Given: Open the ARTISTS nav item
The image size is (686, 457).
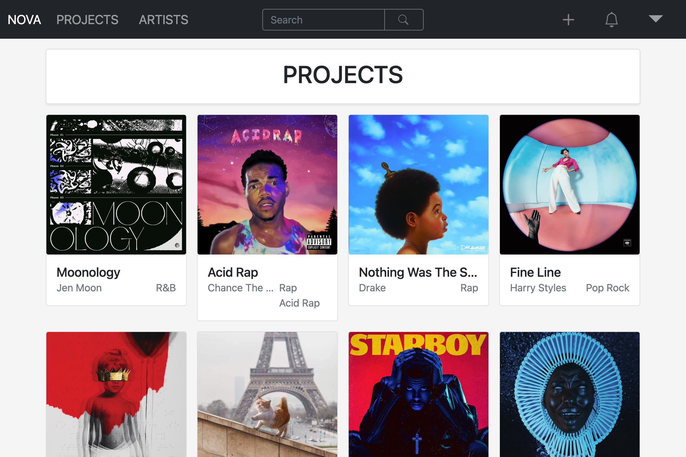Looking at the screenshot, I should [164, 20].
